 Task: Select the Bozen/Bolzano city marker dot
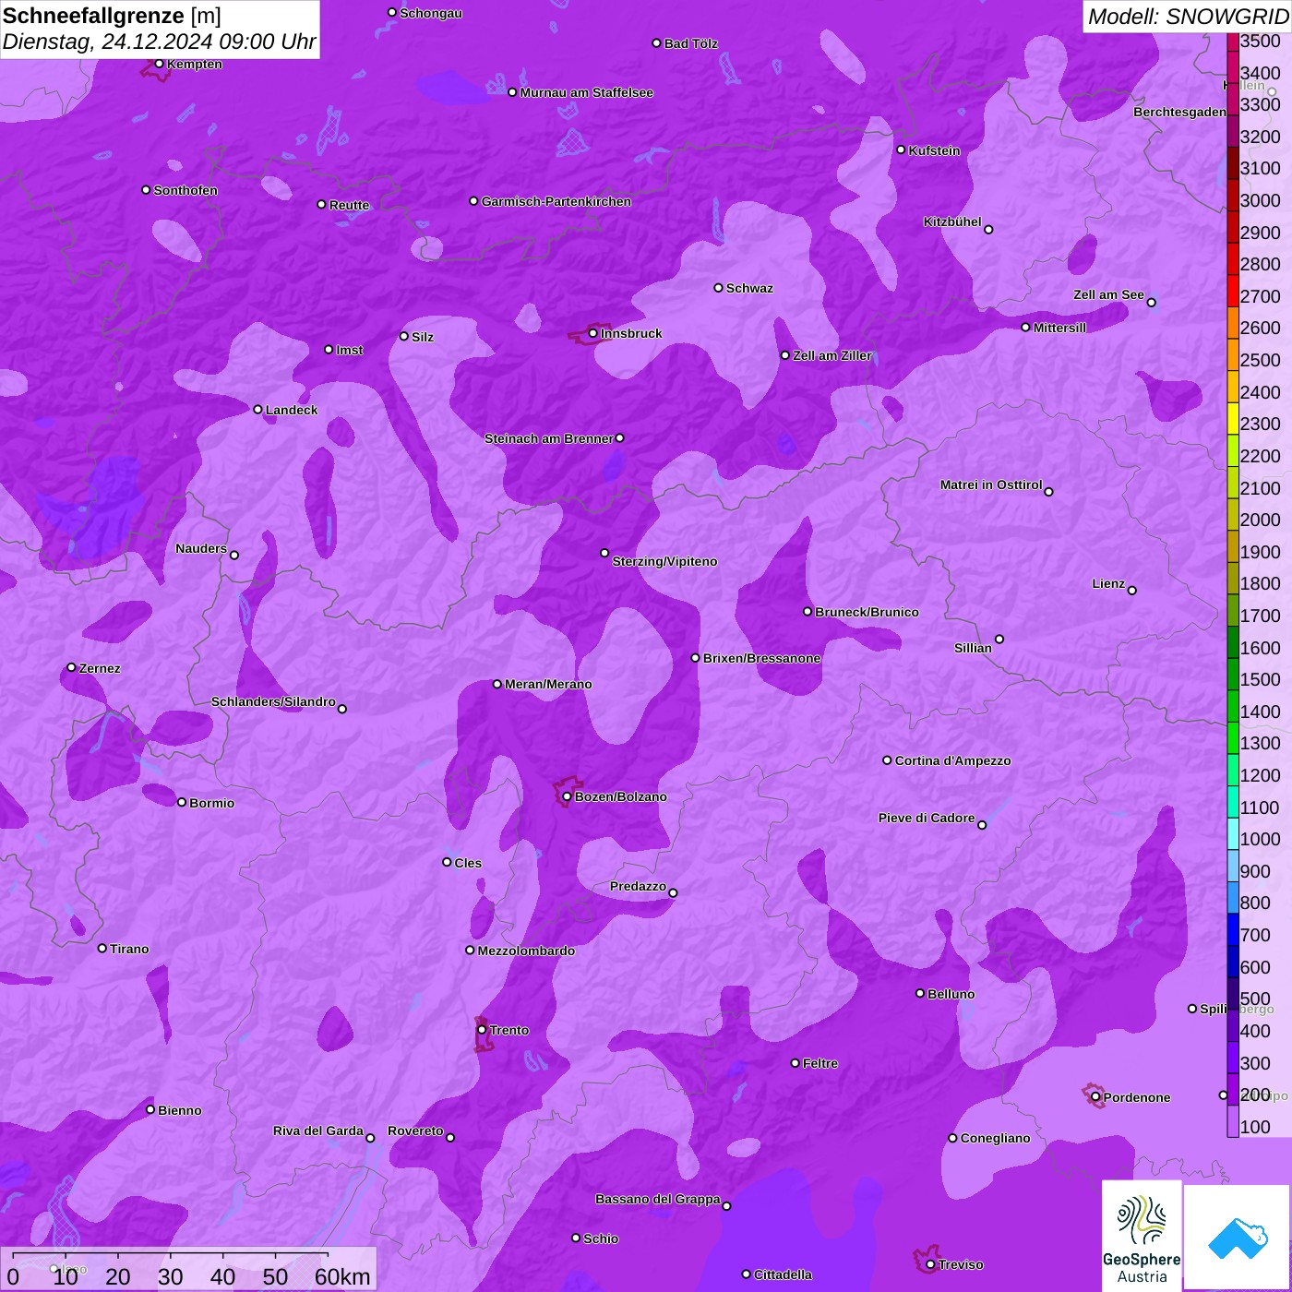pyautogui.click(x=568, y=796)
